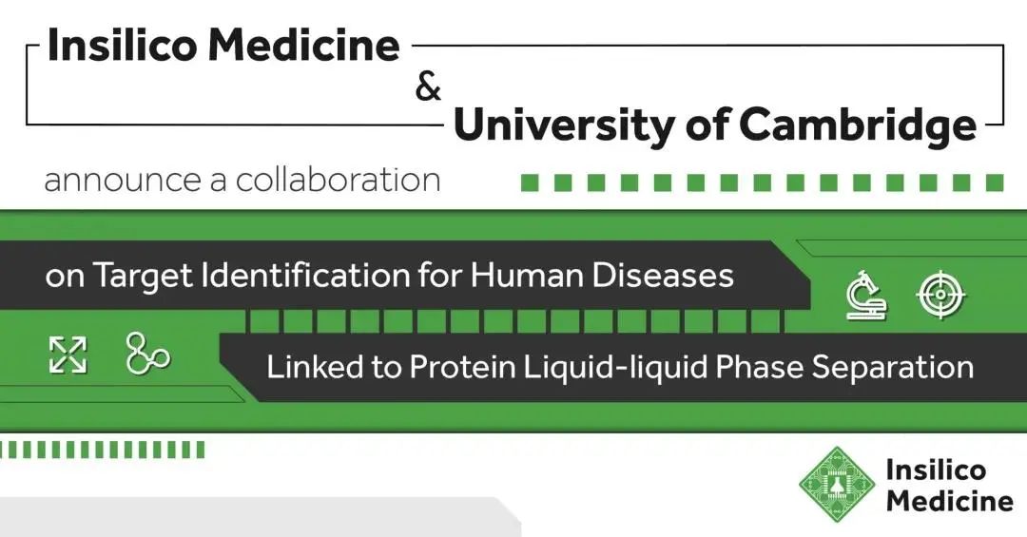This screenshot has width=1027, height=537.
Task: Click the crosshair target icon
Action: (941, 295)
